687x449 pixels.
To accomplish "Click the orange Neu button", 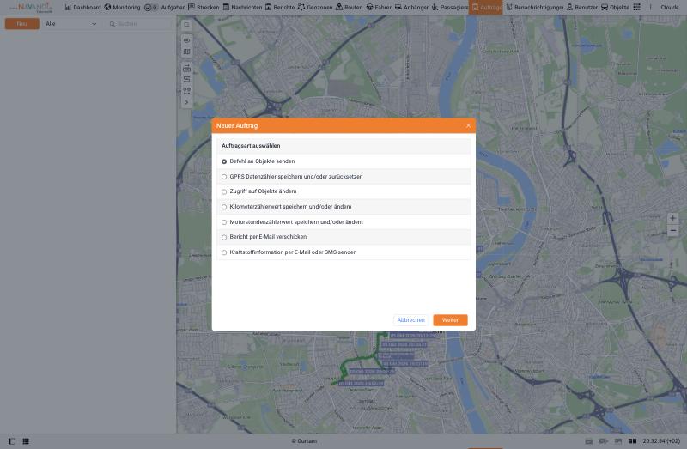I will (x=22, y=24).
